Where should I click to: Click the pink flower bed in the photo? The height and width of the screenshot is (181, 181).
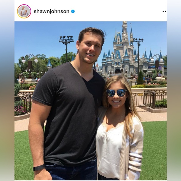(21, 109)
